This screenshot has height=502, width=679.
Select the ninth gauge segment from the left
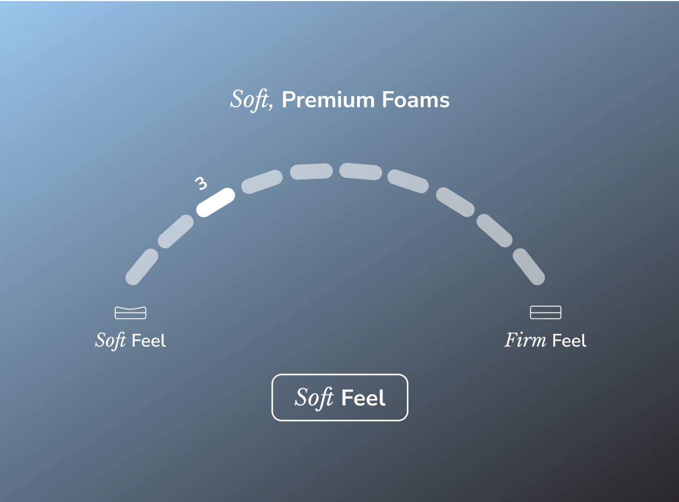(494, 231)
